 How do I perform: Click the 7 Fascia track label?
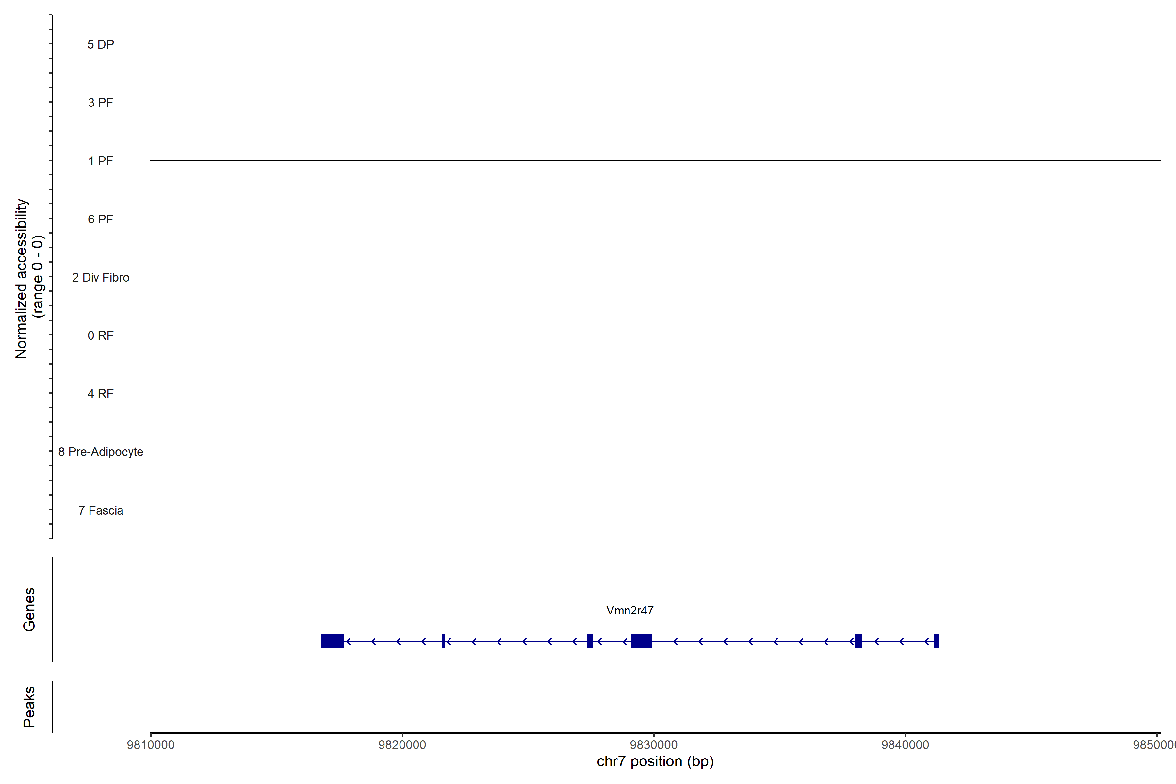(x=101, y=510)
